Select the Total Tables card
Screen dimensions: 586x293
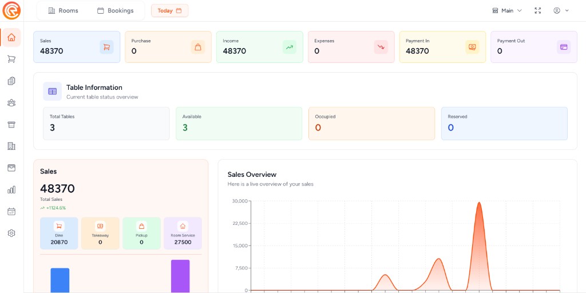(x=106, y=124)
